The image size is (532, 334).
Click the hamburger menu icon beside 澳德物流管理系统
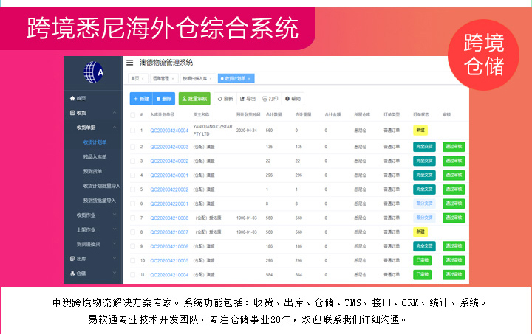[x=130, y=63]
